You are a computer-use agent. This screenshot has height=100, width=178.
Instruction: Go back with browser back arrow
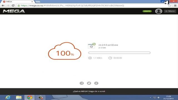pos(3,6)
